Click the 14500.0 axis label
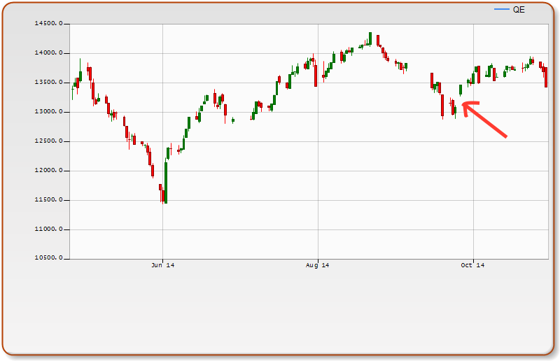The height and width of the screenshot is (361, 560). point(48,24)
